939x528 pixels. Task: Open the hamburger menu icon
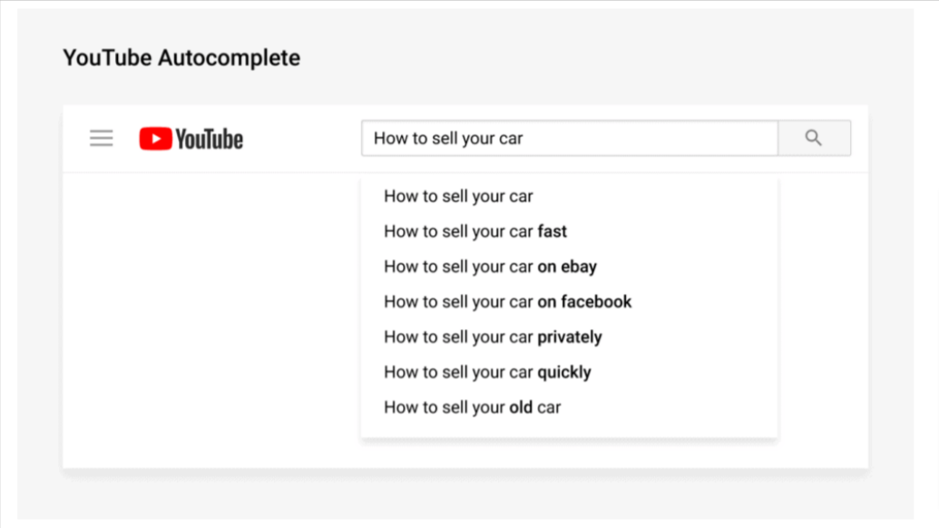[x=102, y=138]
